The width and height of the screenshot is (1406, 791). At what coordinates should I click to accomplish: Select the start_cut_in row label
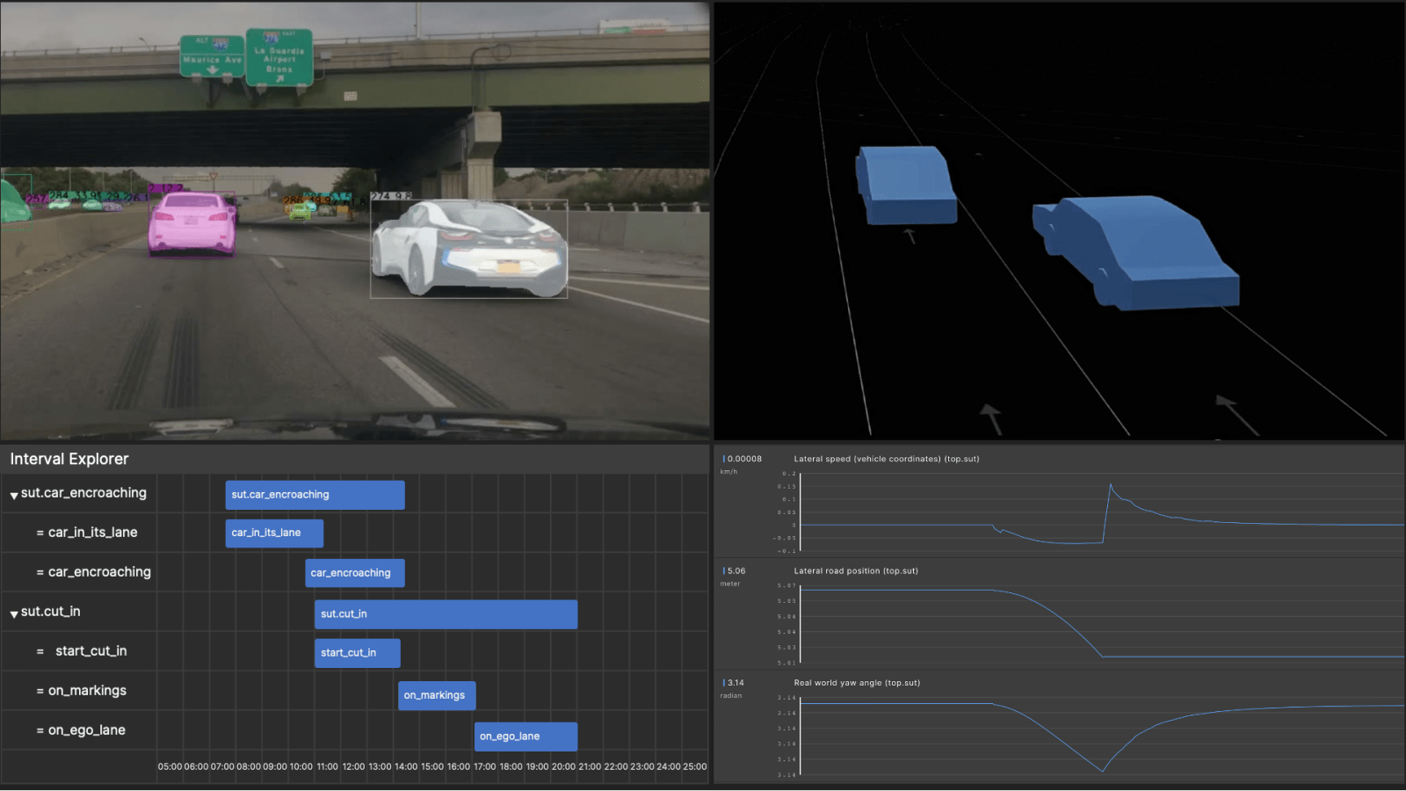click(91, 651)
